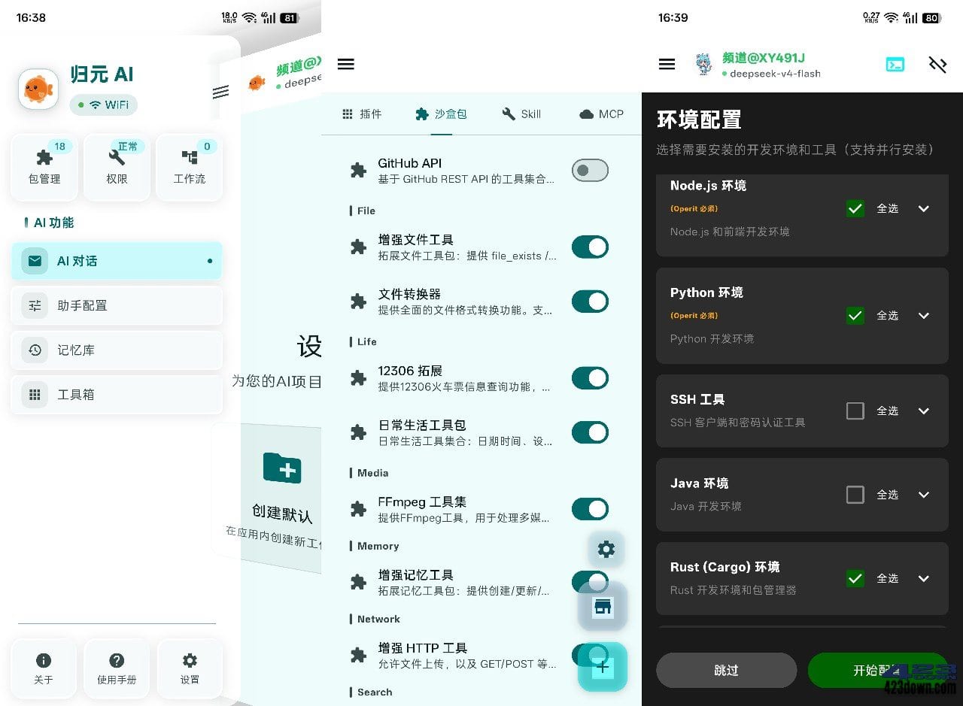Viewport: 963px width, 706px height.
Task: Click FFmpeg 工具集 puzzle icon
Action: 359,509
